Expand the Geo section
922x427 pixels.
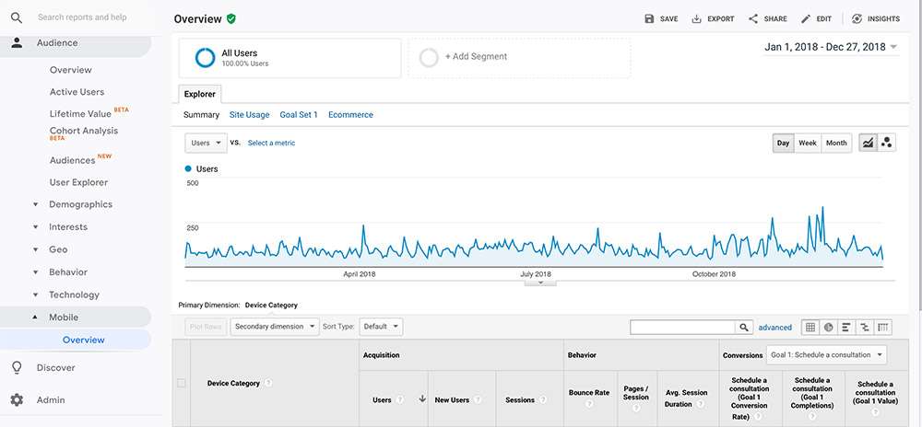pyautogui.click(x=35, y=250)
